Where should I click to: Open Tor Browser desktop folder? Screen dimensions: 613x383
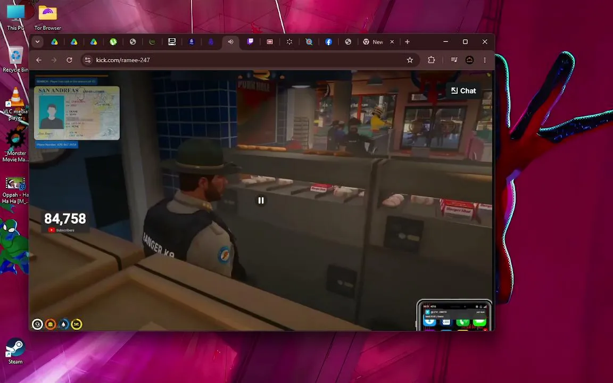(x=48, y=17)
